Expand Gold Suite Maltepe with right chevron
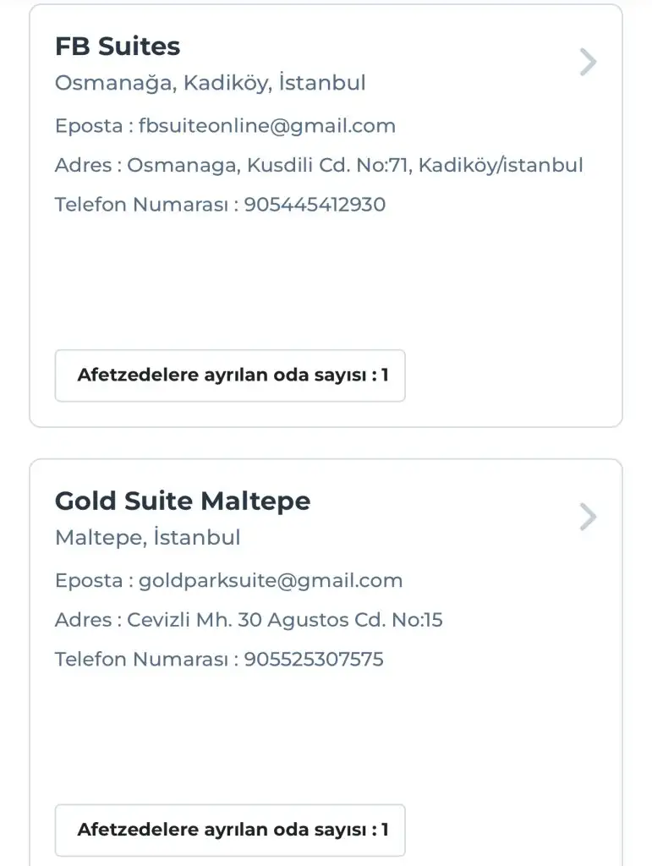The width and height of the screenshot is (652, 866). click(x=589, y=517)
